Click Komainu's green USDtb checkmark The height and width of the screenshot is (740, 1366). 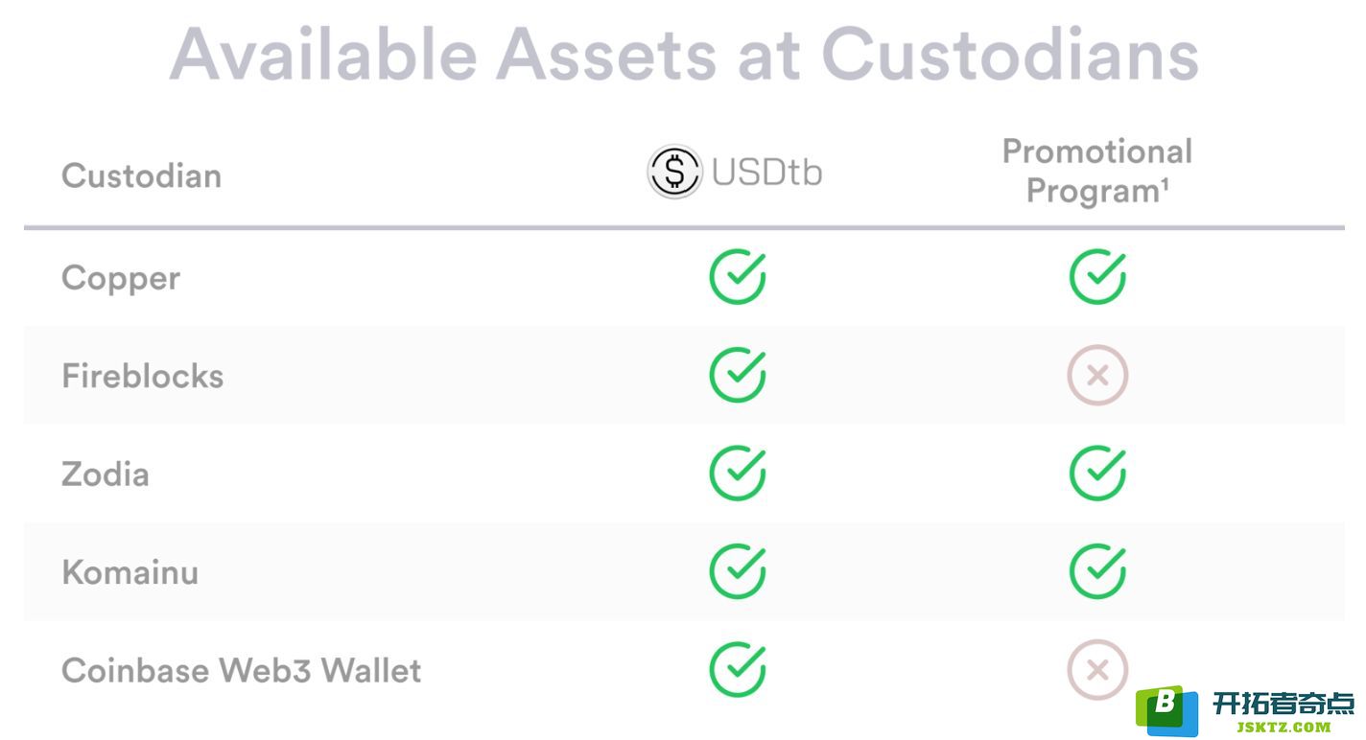[738, 571]
